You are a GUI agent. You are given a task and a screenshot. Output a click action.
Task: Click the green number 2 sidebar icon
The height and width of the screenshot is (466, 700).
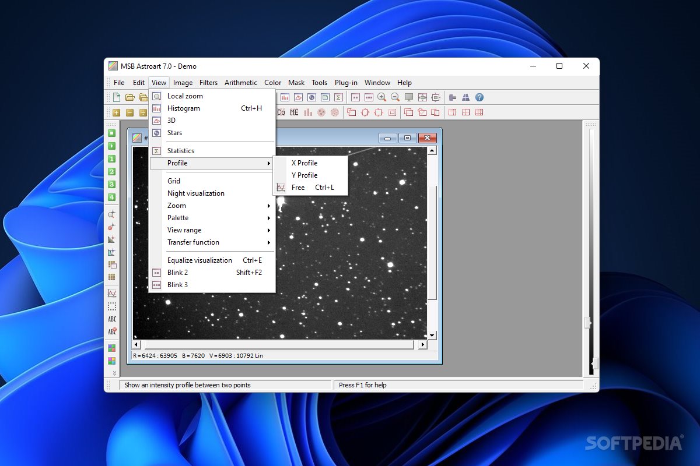tap(111, 171)
